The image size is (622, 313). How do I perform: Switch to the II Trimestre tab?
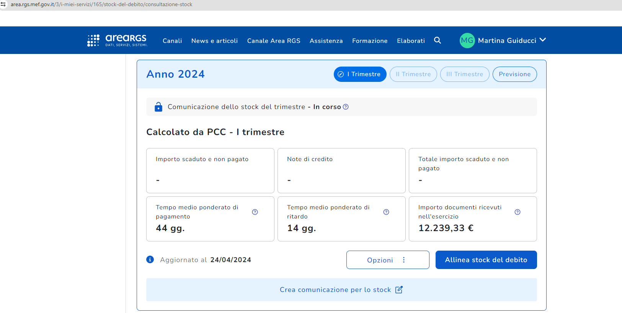point(413,74)
